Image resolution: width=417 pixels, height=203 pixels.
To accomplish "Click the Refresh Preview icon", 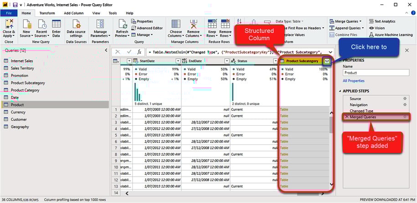I will click(x=123, y=24).
